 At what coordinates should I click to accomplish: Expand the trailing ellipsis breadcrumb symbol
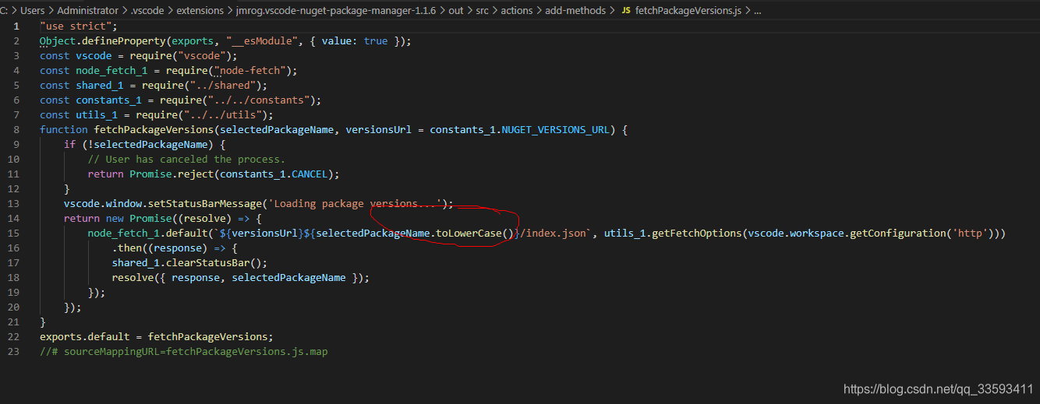coord(758,11)
